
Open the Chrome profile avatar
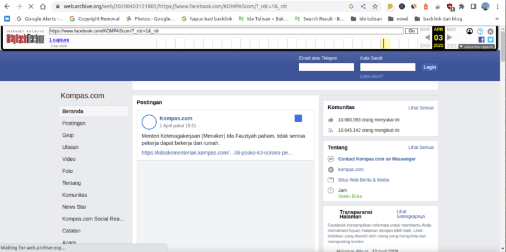(x=485, y=6)
